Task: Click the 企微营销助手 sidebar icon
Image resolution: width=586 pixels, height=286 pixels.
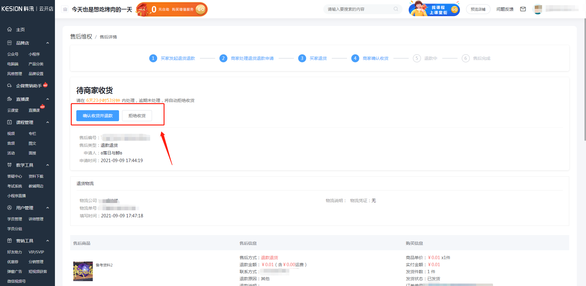Action: (9, 86)
